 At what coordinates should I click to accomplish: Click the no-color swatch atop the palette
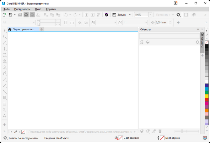pos(207,42)
